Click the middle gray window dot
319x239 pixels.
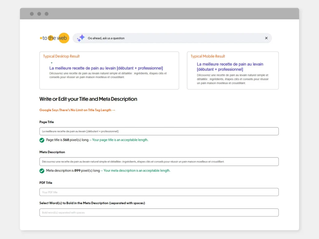tap(39, 14)
